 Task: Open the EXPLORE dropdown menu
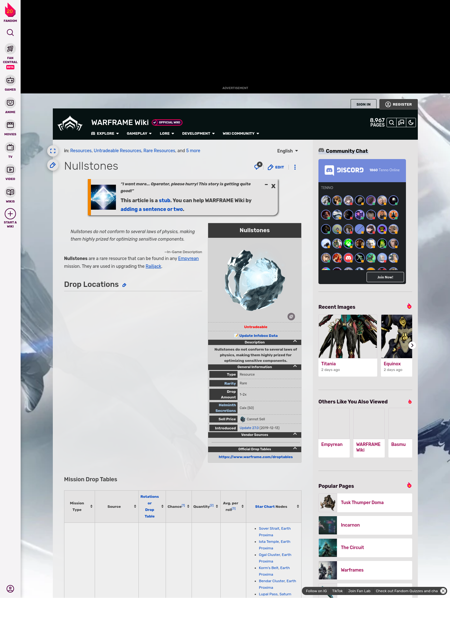105,133
